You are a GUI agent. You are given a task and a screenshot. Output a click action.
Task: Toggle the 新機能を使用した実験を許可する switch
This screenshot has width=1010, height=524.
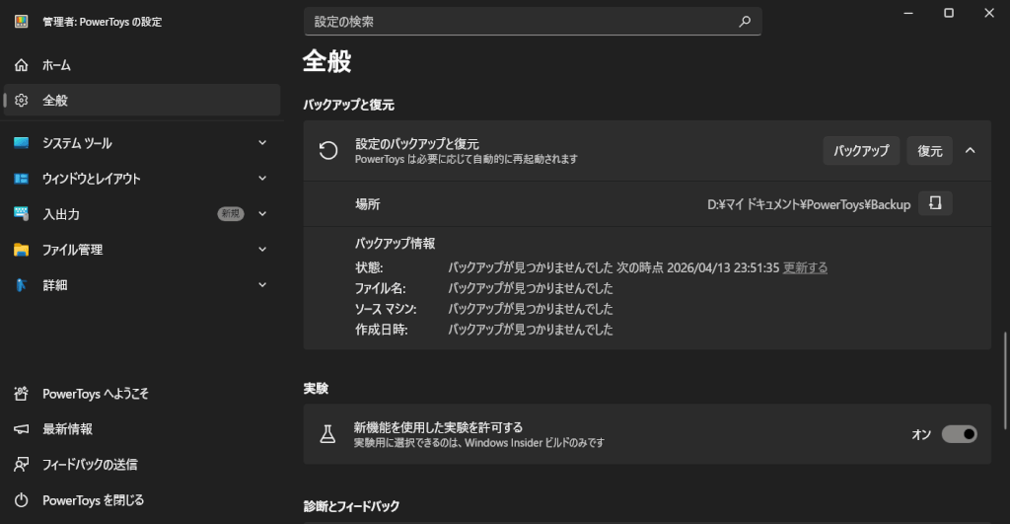point(959,434)
